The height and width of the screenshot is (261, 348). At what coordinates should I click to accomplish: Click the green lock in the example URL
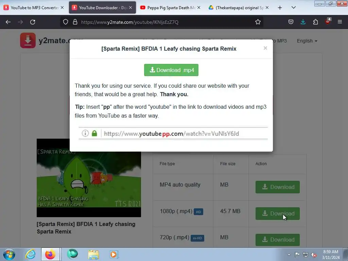(94, 133)
